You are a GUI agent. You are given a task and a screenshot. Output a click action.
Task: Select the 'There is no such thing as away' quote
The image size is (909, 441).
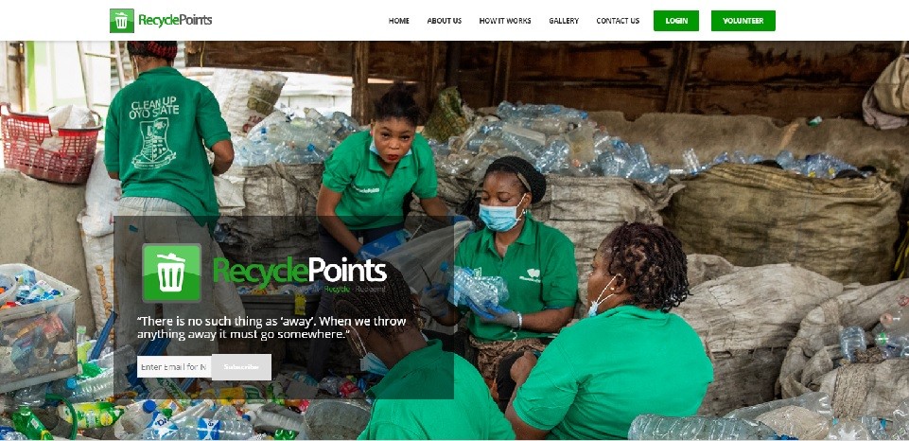[x=271, y=327]
